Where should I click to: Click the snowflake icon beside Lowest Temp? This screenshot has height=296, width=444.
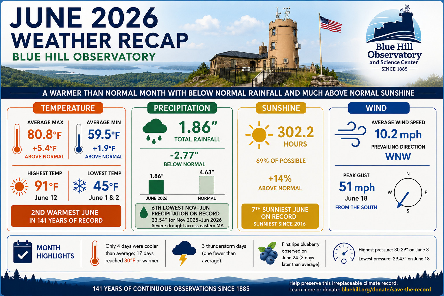point(79,186)
